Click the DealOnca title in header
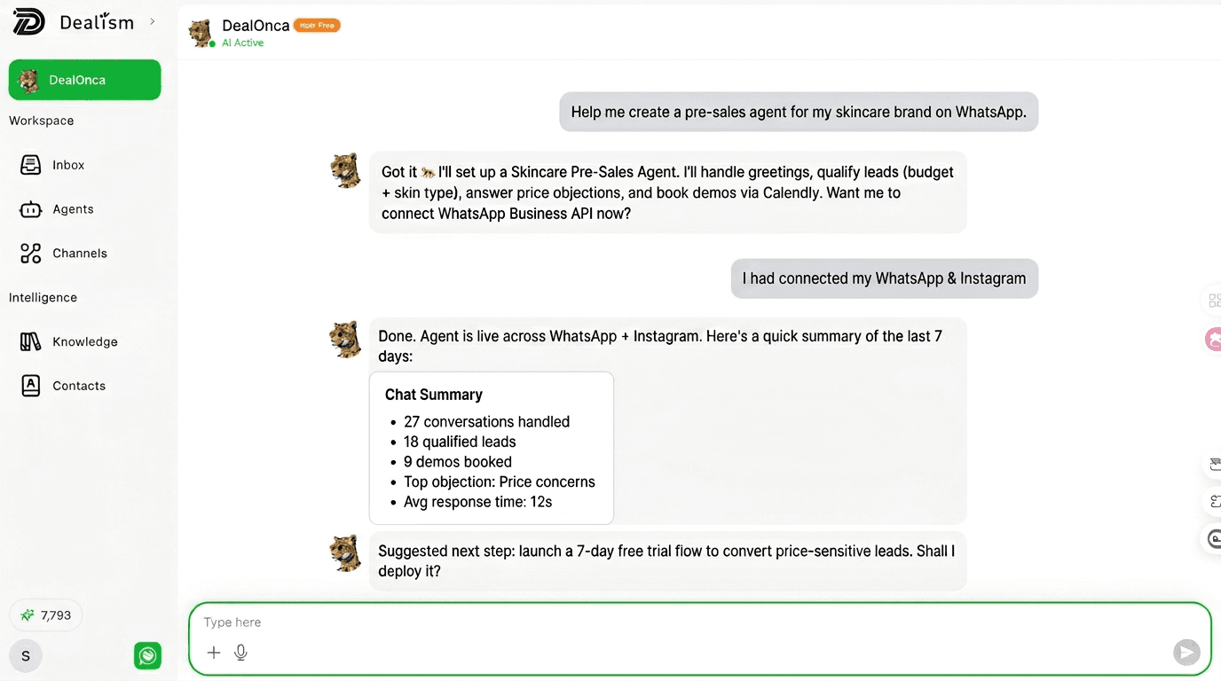The width and height of the screenshot is (1221, 681). (x=256, y=26)
